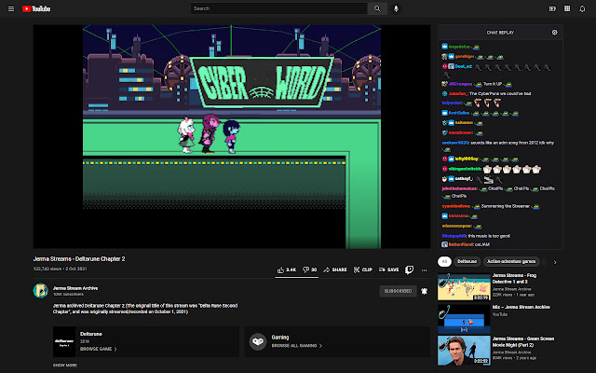This screenshot has width=596, height=373.
Task: Open Frog Detective 1 and 2 thumbnail
Action: [x=464, y=286]
